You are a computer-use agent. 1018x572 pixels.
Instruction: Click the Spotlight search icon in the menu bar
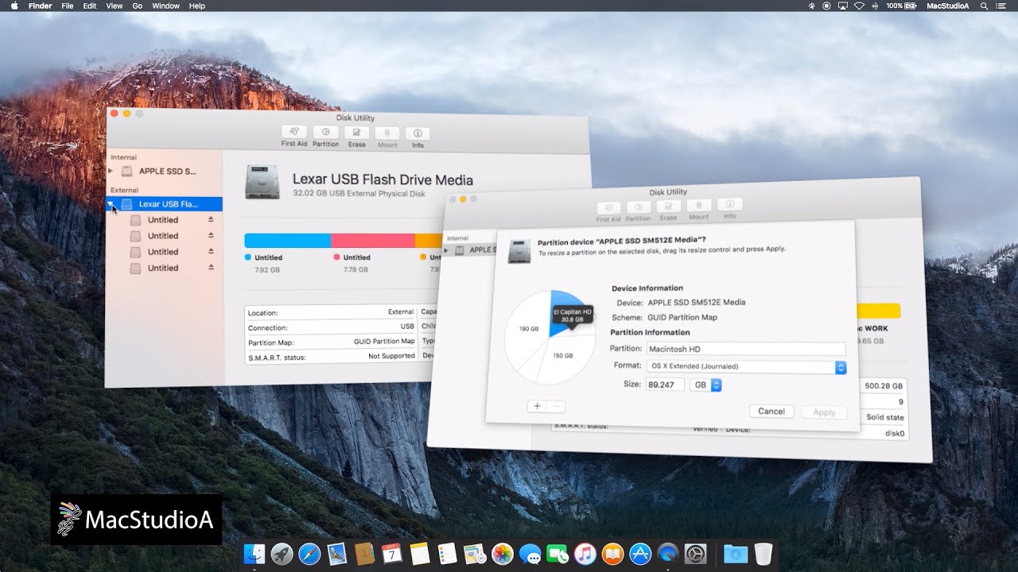(984, 6)
